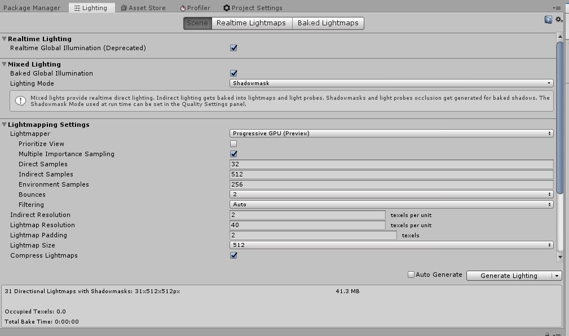Open the Lightmap Size dropdown

point(391,245)
